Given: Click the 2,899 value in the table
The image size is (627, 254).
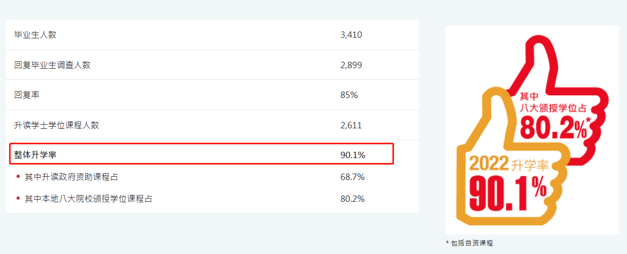Looking at the screenshot, I should pyautogui.click(x=351, y=65).
